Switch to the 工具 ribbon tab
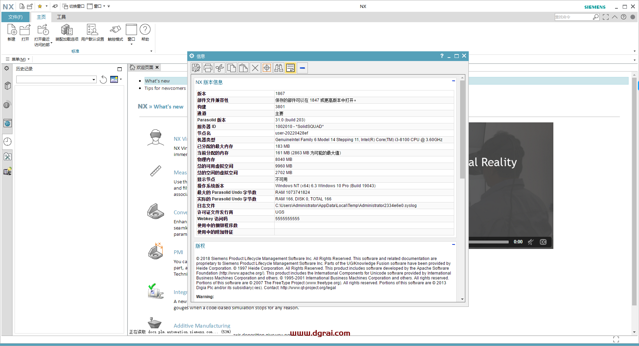Screen dimensions: 639x346 click(x=61, y=17)
